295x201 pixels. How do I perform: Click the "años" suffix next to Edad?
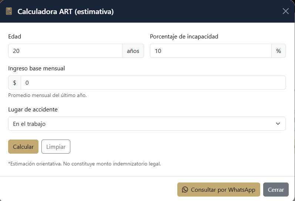point(133,51)
